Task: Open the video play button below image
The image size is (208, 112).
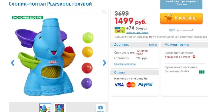Action: 100,108
